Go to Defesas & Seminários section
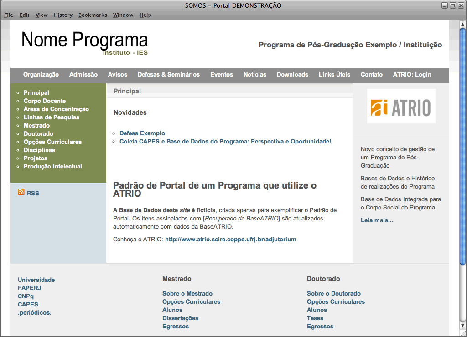 169,75
